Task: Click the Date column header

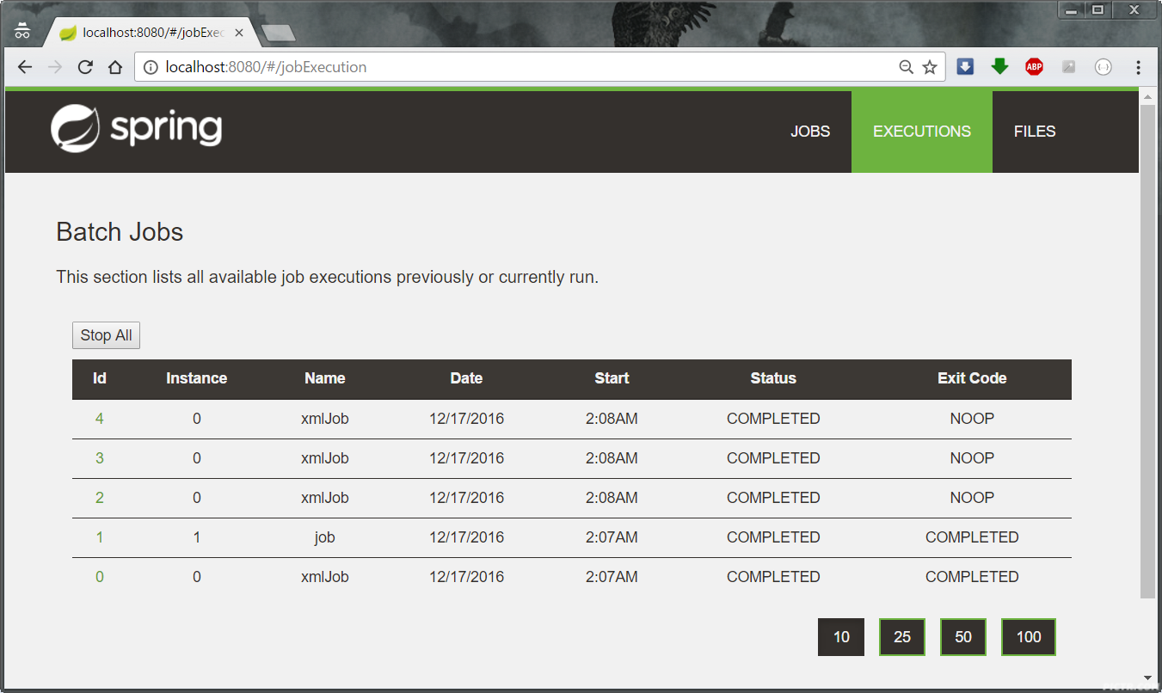Action: click(x=467, y=378)
